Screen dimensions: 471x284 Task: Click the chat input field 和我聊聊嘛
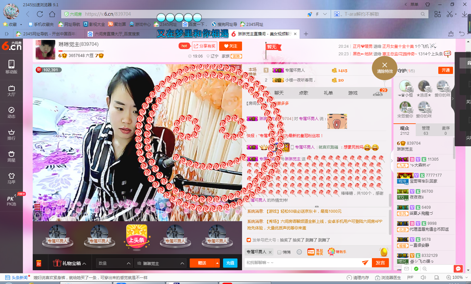[x=303, y=263]
